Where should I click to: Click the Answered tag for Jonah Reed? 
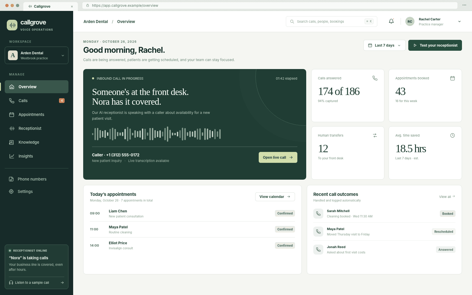(446, 250)
